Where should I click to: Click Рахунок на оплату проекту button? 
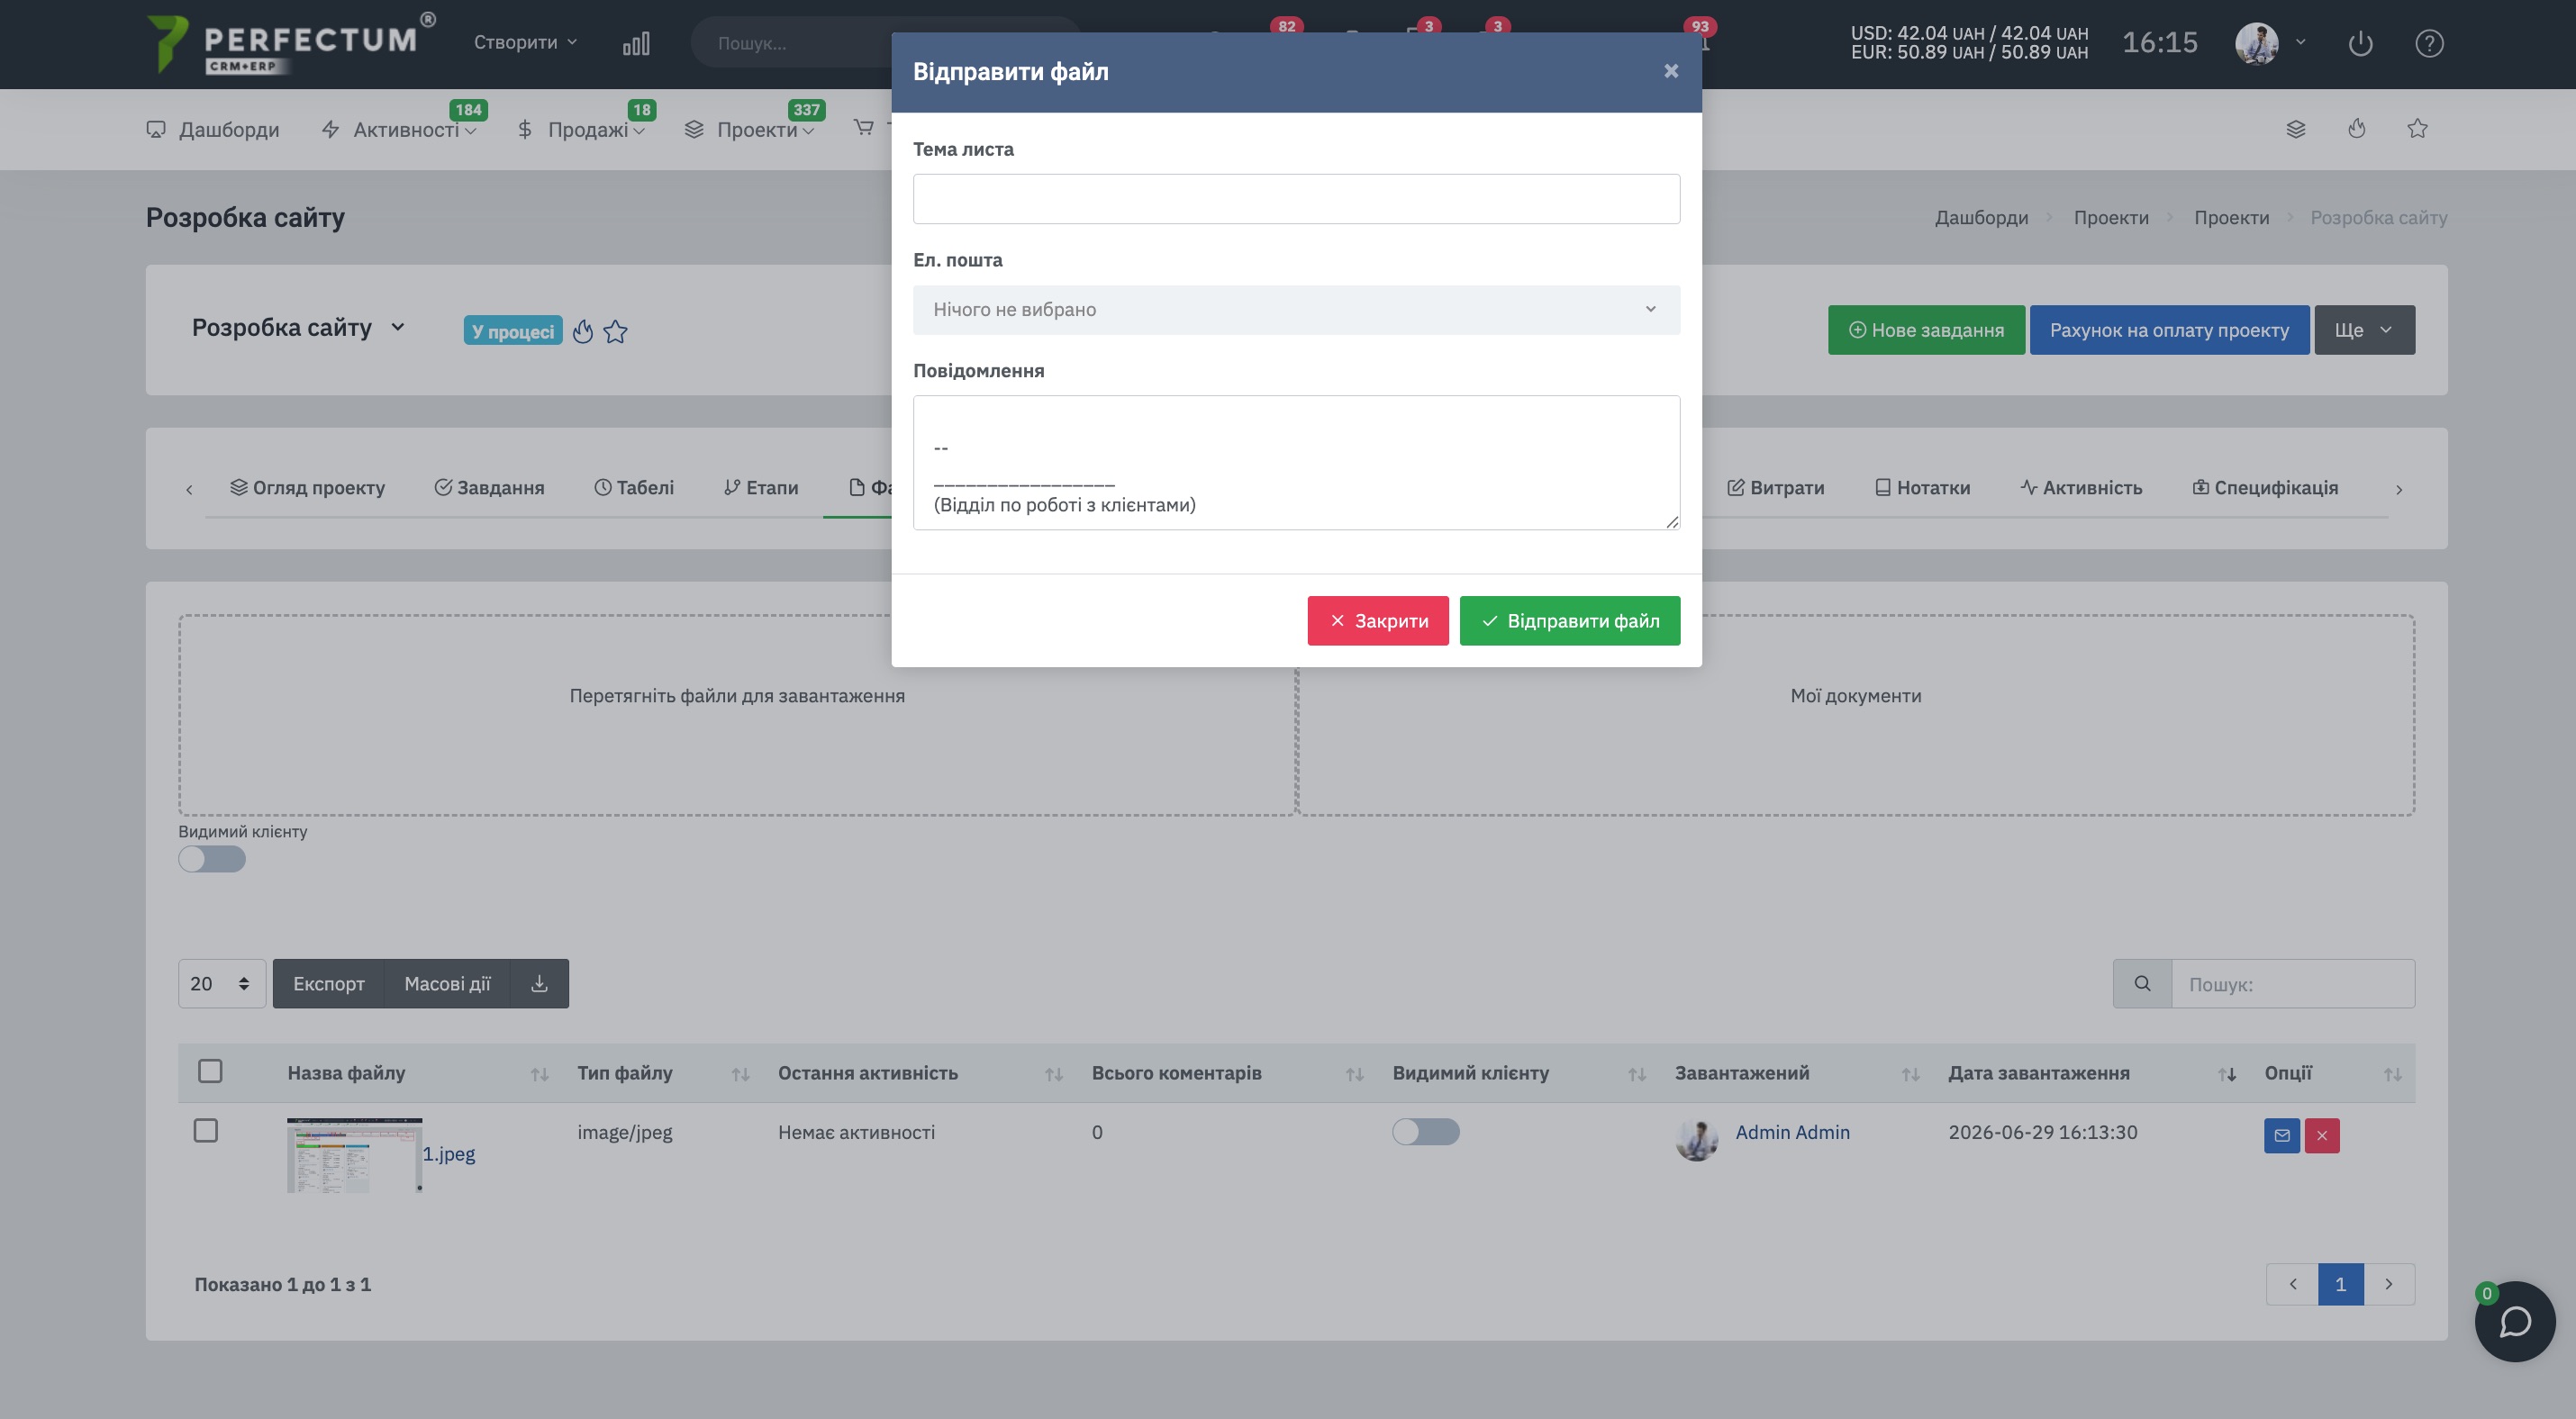point(2169,330)
